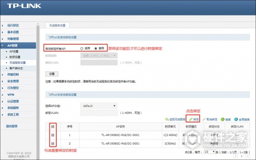The height and width of the screenshot is (160, 256).
Task: Click the 取消绑定 unbind button
Action: pos(210,119)
